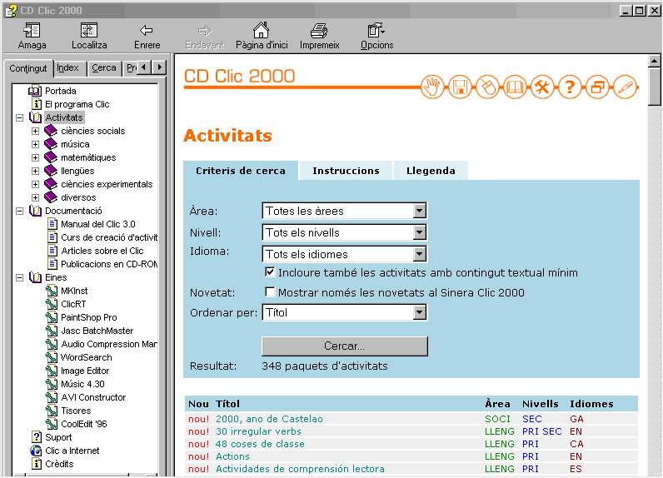Switch to the Instruccions tab
The image size is (663, 478).
tap(346, 171)
